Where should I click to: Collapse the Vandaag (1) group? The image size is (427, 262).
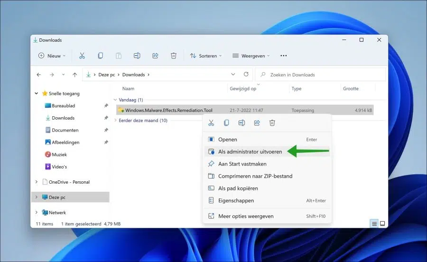(x=115, y=100)
